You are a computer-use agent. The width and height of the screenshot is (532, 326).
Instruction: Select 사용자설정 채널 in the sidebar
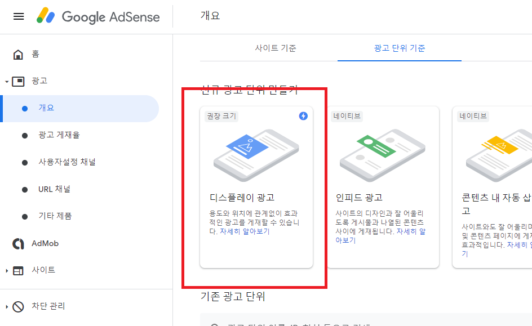(x=68, y=162)
